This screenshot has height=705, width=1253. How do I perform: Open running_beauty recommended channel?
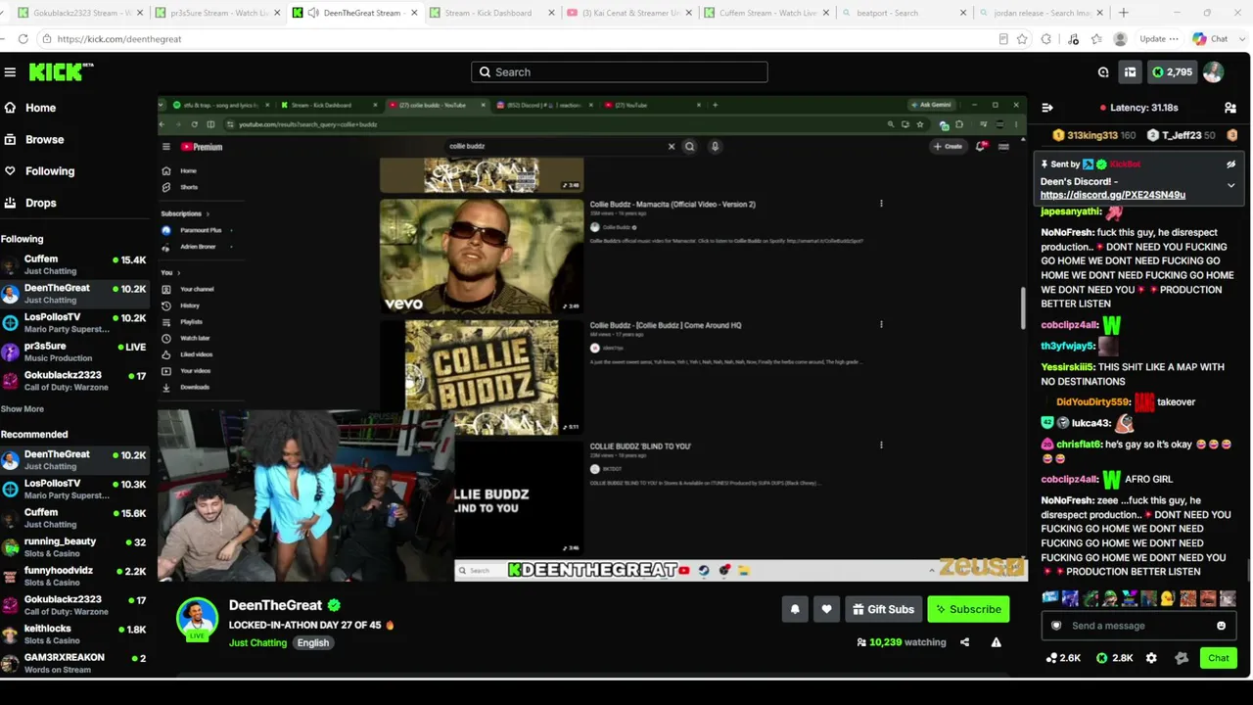pos(73,547)
